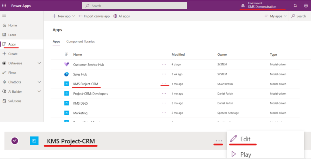Open more options for Sales Hub
The image size is (311, 159).
pos(164,74)
